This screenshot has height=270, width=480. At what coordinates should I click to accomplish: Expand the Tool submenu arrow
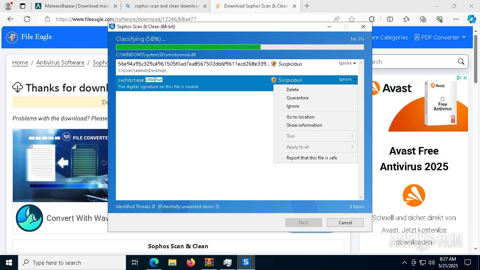pyautogui.click(x=352, y=136)
